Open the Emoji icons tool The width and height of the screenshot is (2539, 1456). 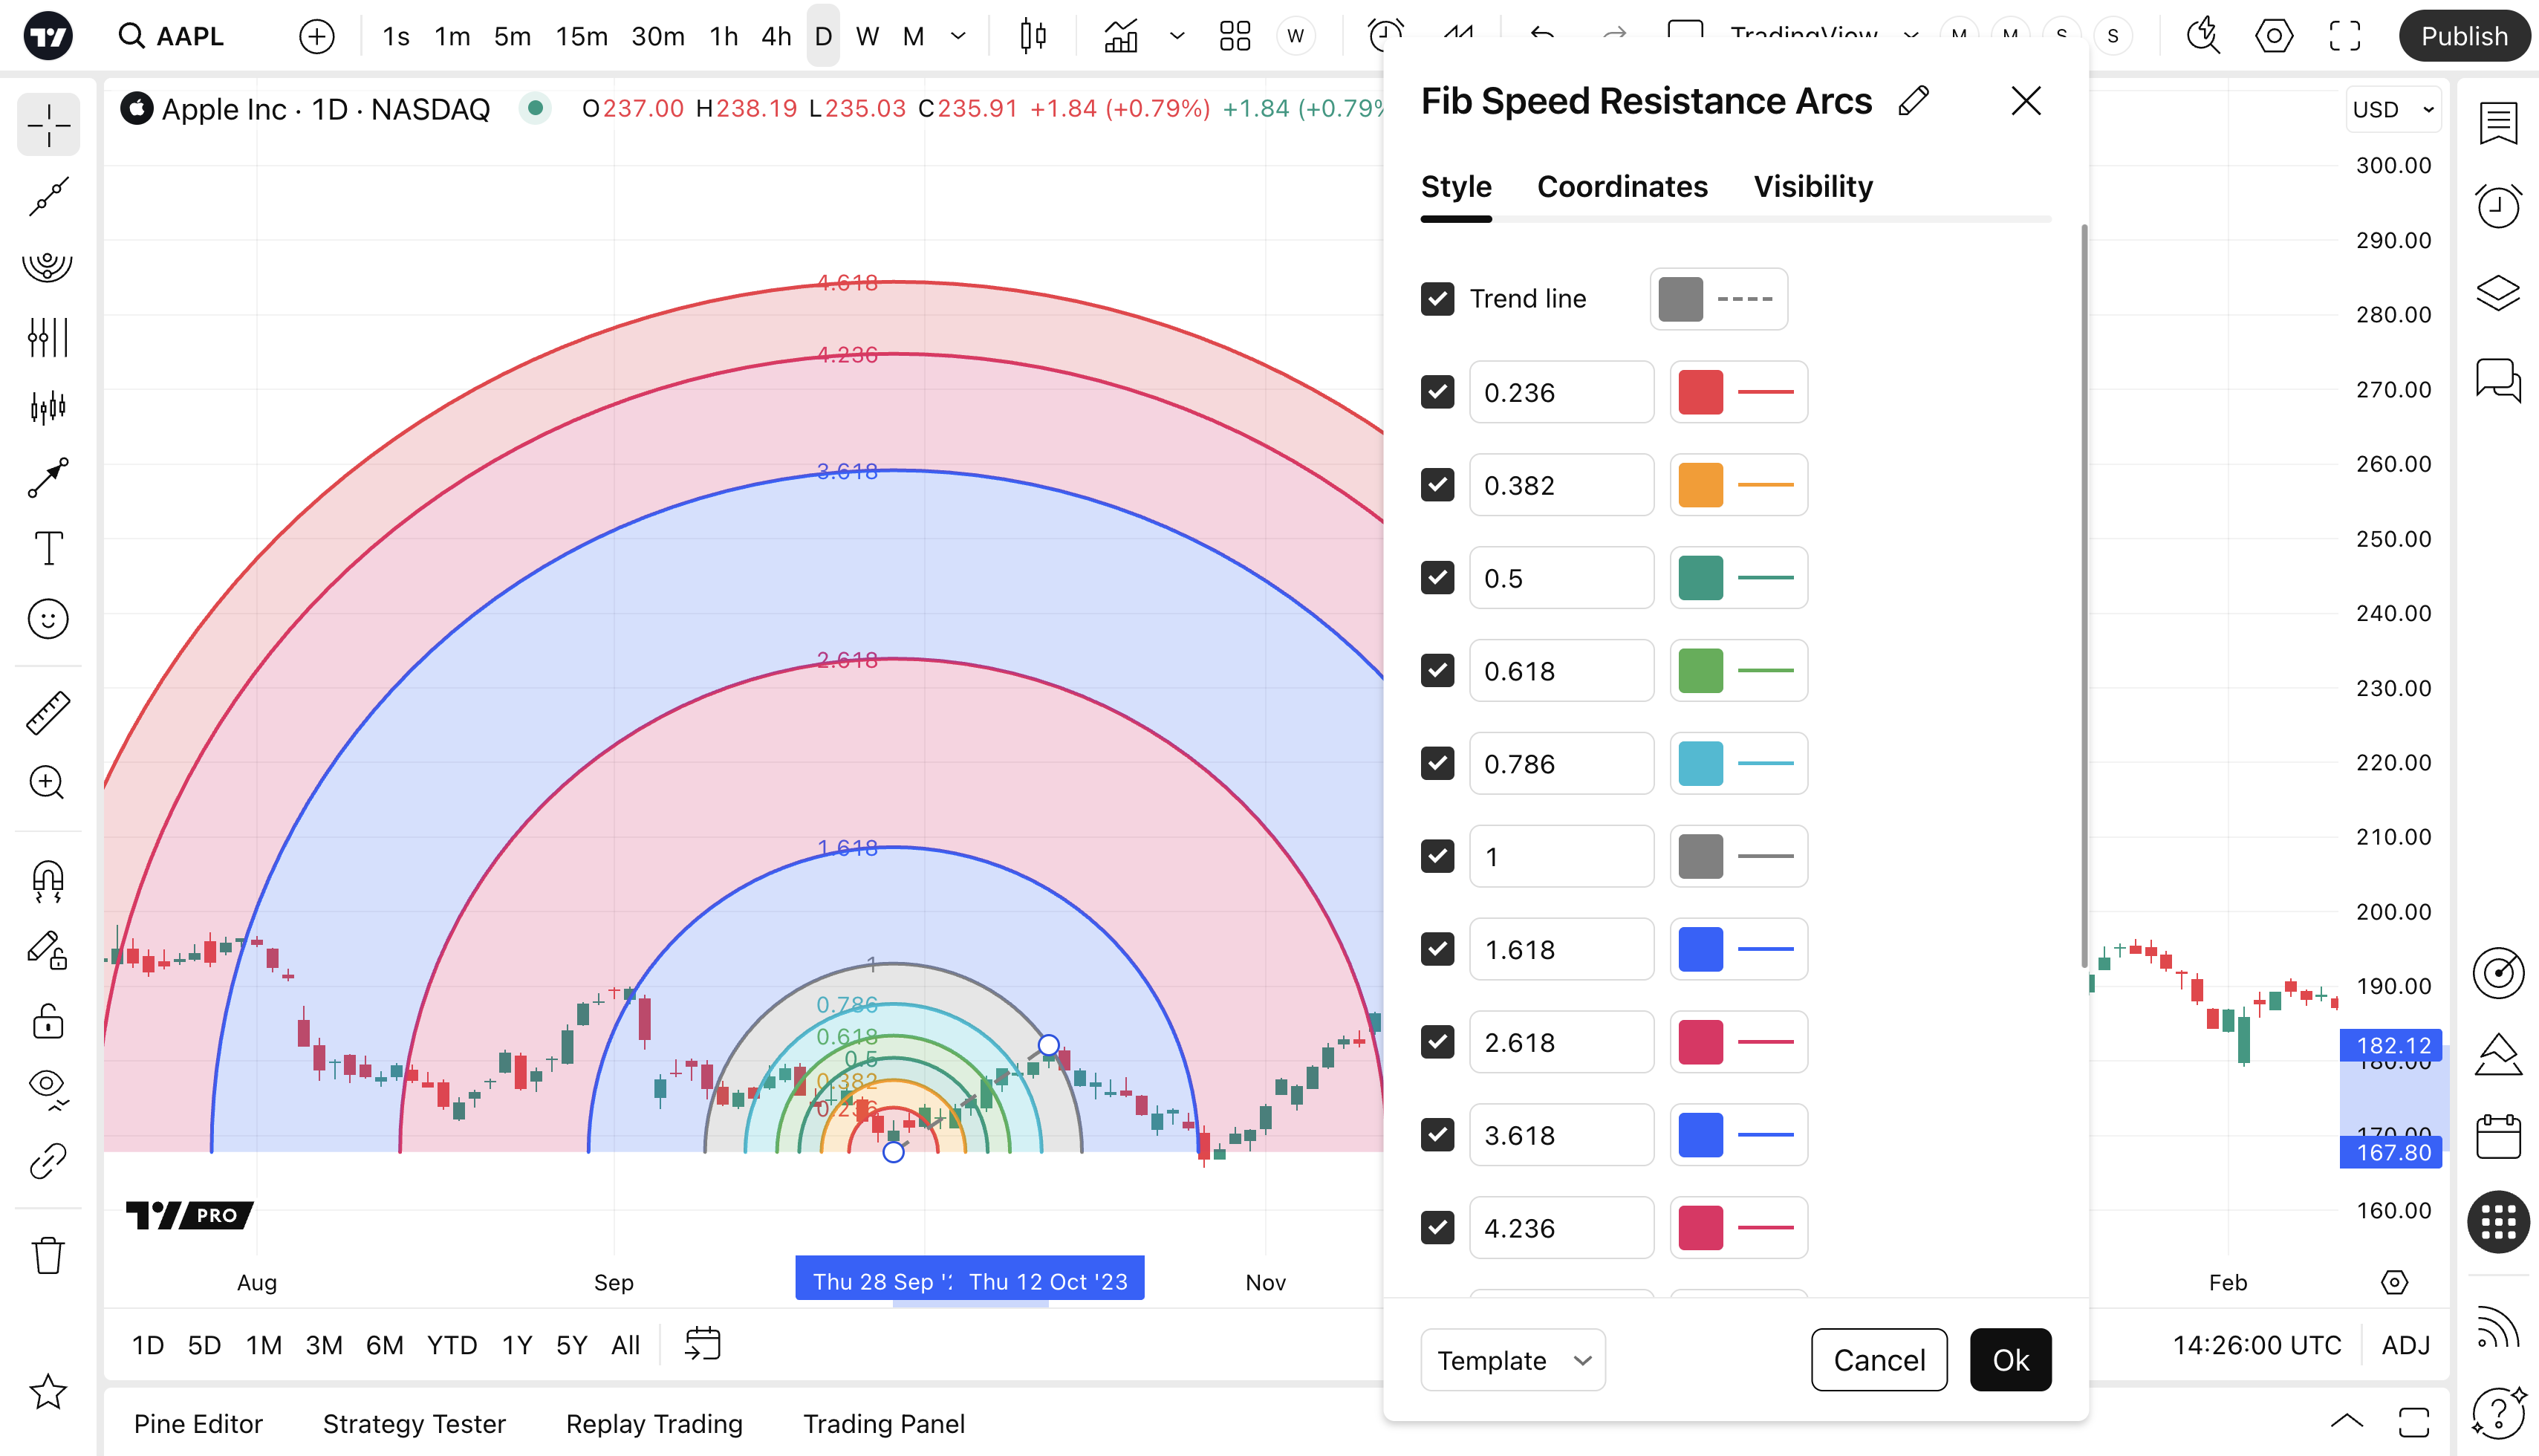pos(47,619)
